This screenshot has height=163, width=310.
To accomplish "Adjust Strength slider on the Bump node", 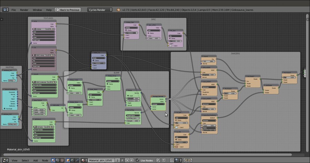I will pos(133,98).
